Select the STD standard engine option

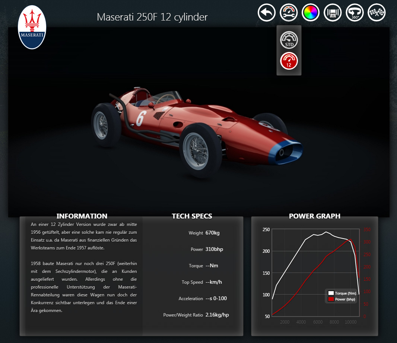[289, 40]
